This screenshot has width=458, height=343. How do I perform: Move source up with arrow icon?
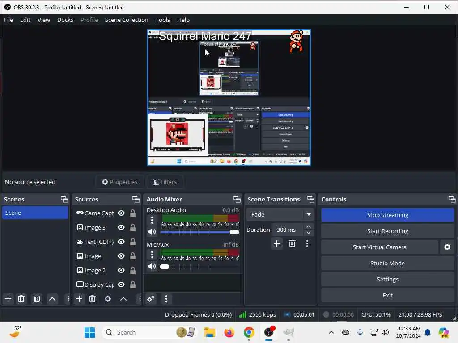[x=123, y=299]
